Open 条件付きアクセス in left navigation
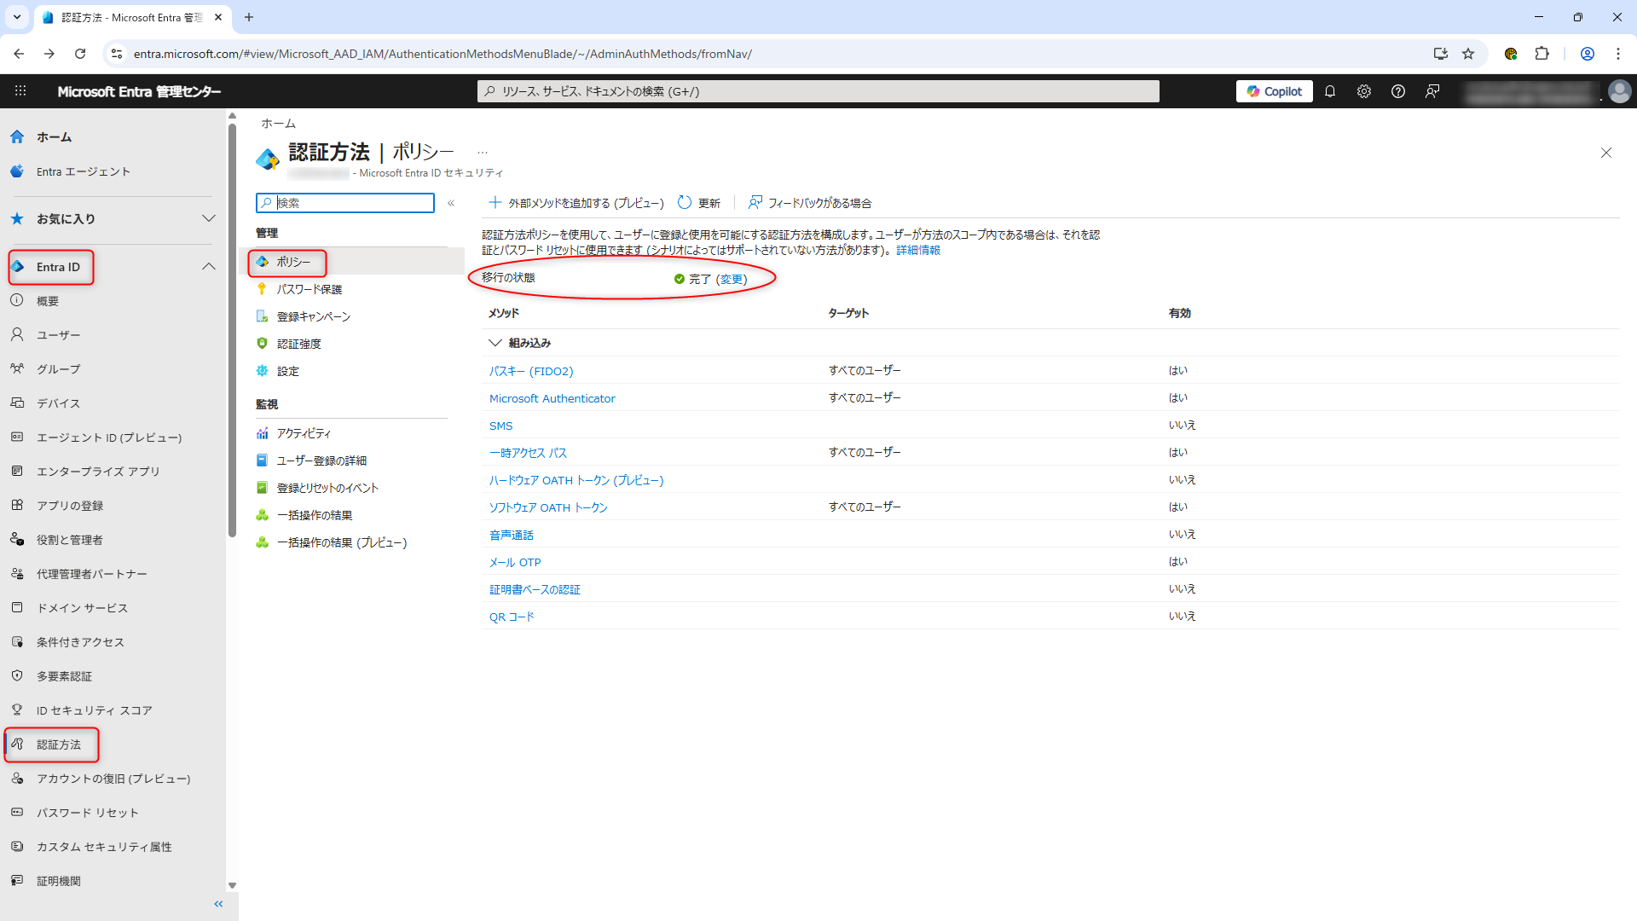This screenshot has height=921, width=1637. (x=80, y=642)
